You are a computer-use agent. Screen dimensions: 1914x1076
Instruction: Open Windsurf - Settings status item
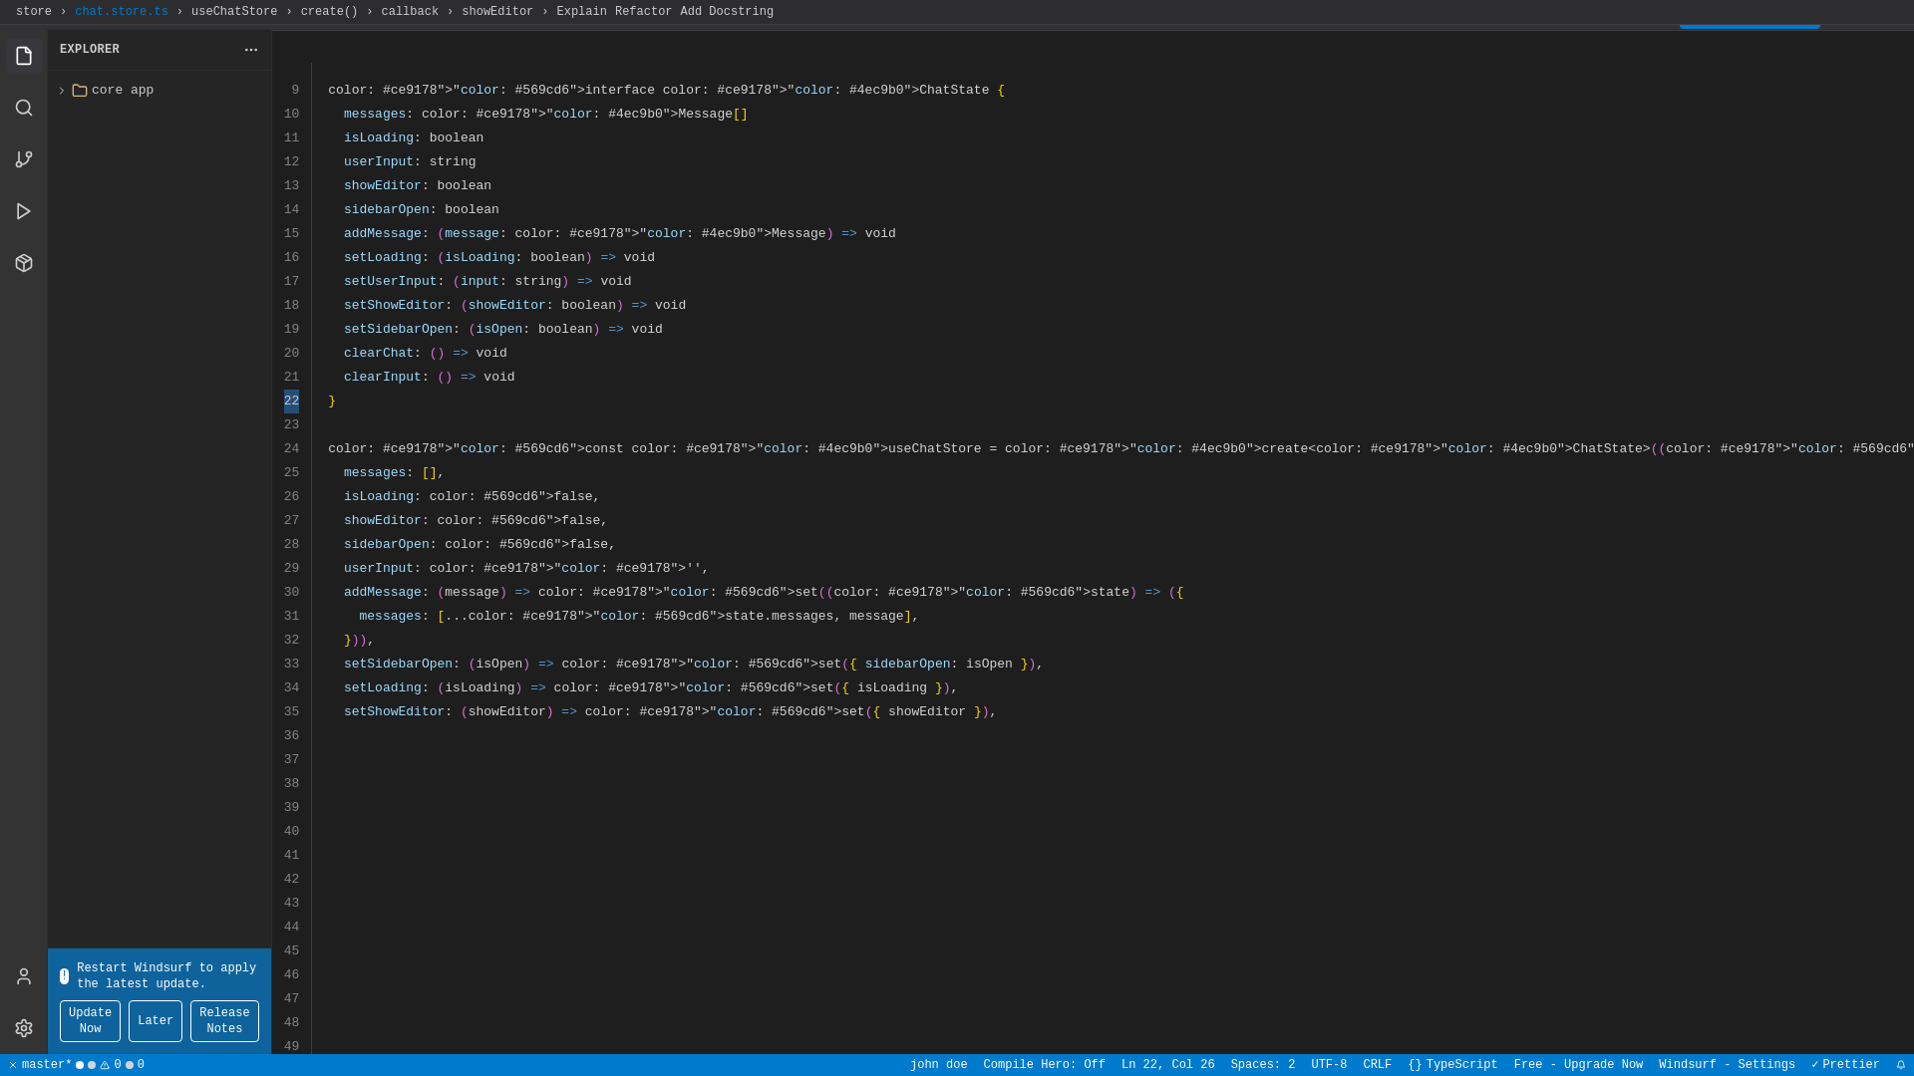coord(1727,1065)
